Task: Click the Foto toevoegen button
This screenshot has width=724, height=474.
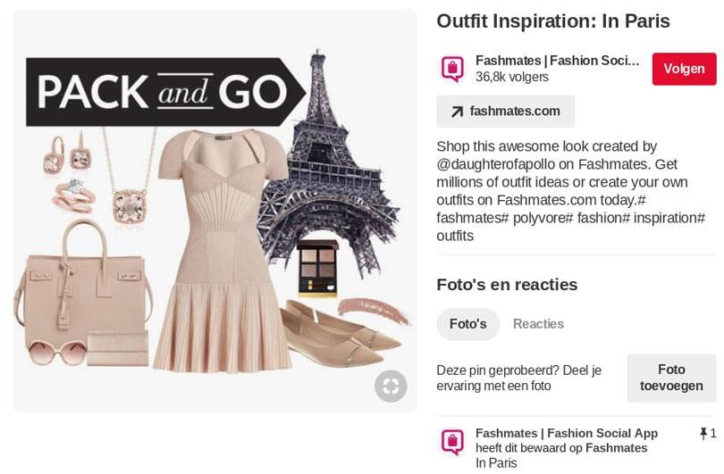Action: tap(671, 378)
